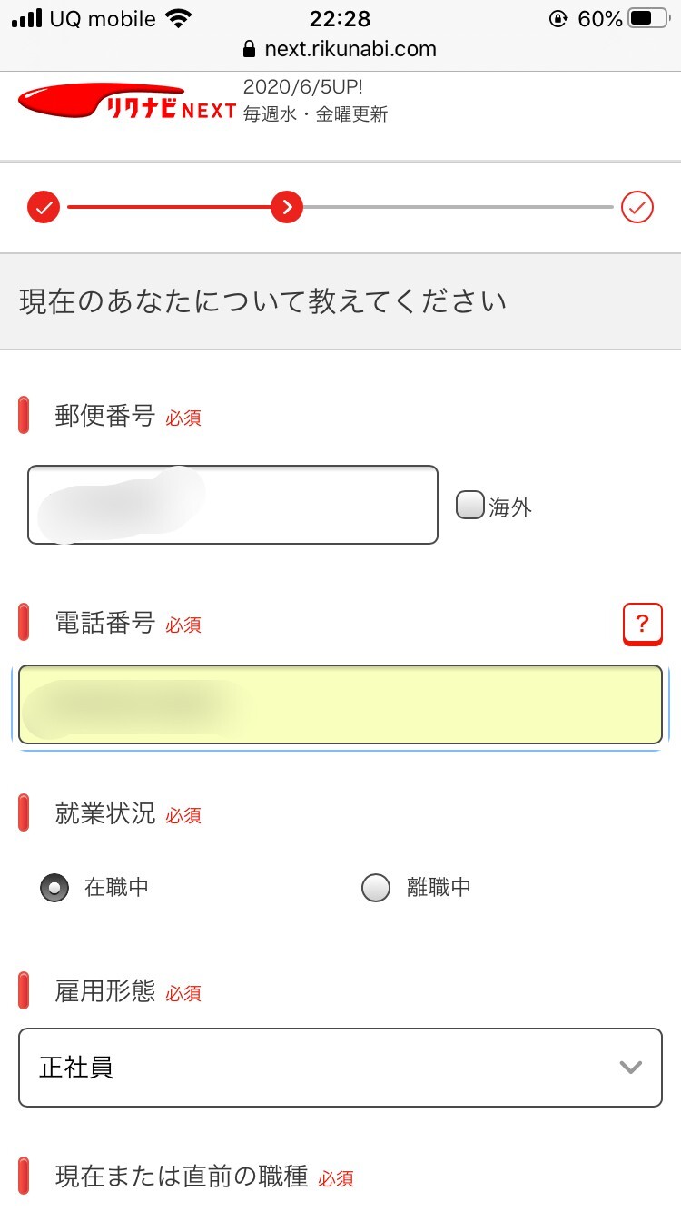Open phone number help question icon

pos(642,624)
